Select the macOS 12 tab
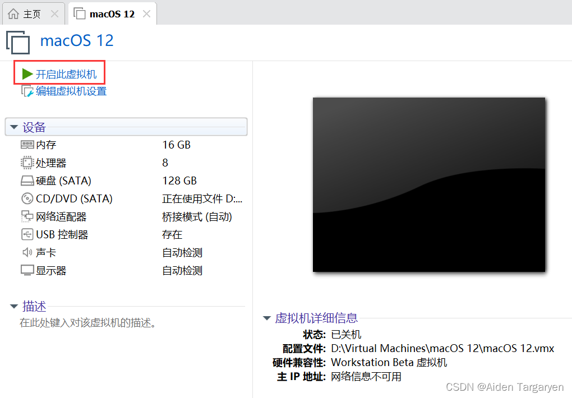The image size is (572, 398). coord(112,13)
